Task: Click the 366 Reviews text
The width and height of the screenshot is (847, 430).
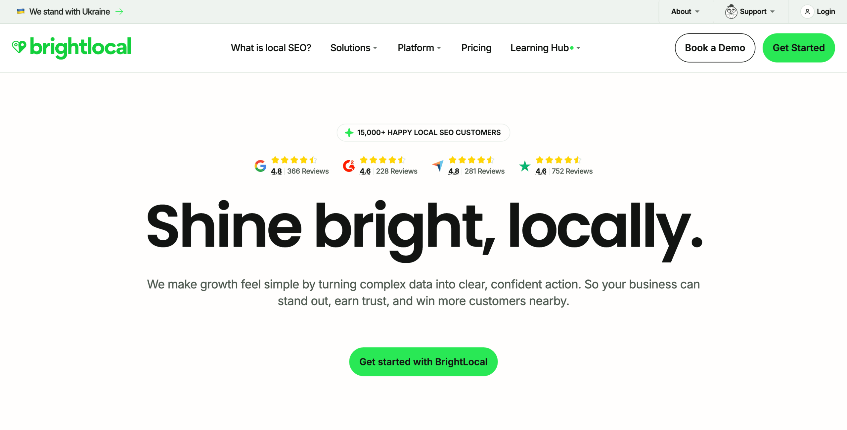Action: coord(308,171)
